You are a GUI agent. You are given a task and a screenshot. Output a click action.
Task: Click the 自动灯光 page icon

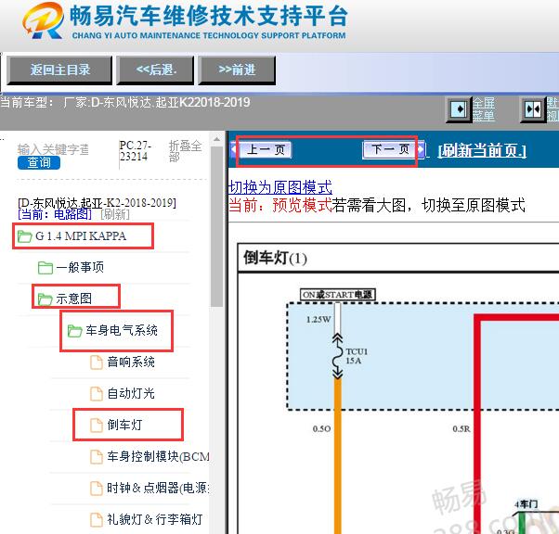tap(97, 393)
